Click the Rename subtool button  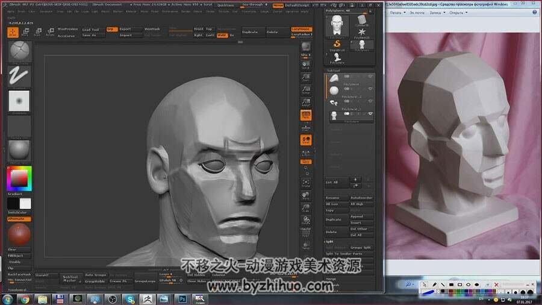pyautogui.click(x=337, y=198)
